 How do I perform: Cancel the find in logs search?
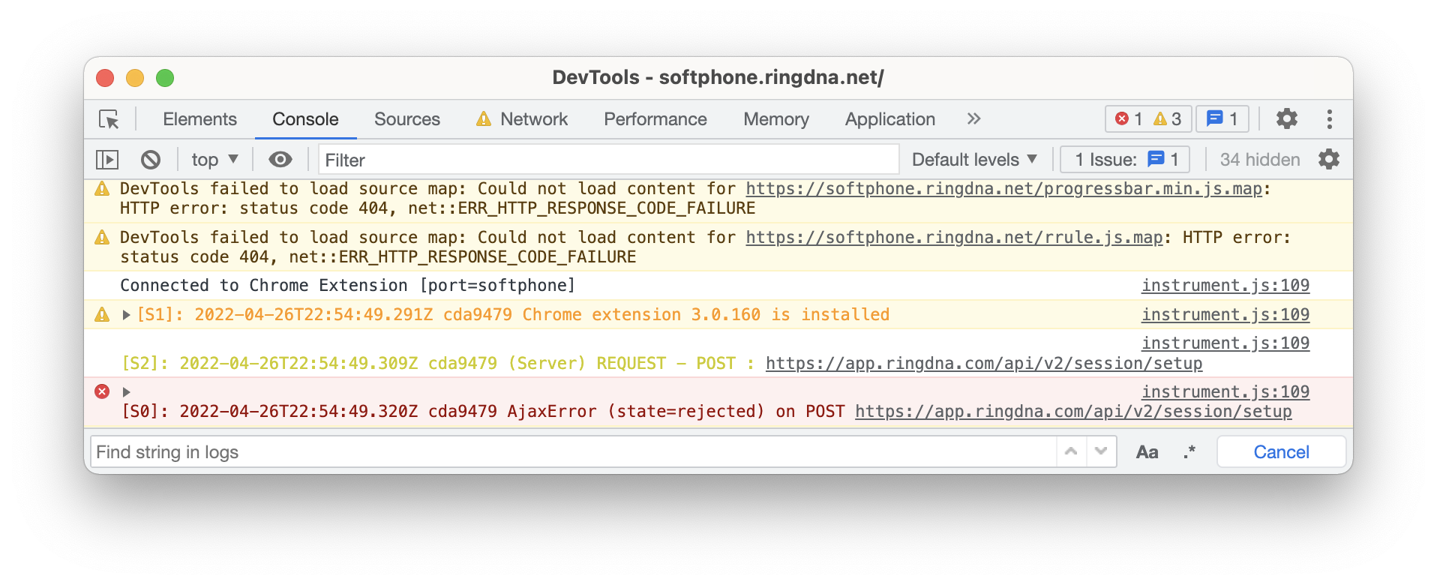click(1281, 452)
